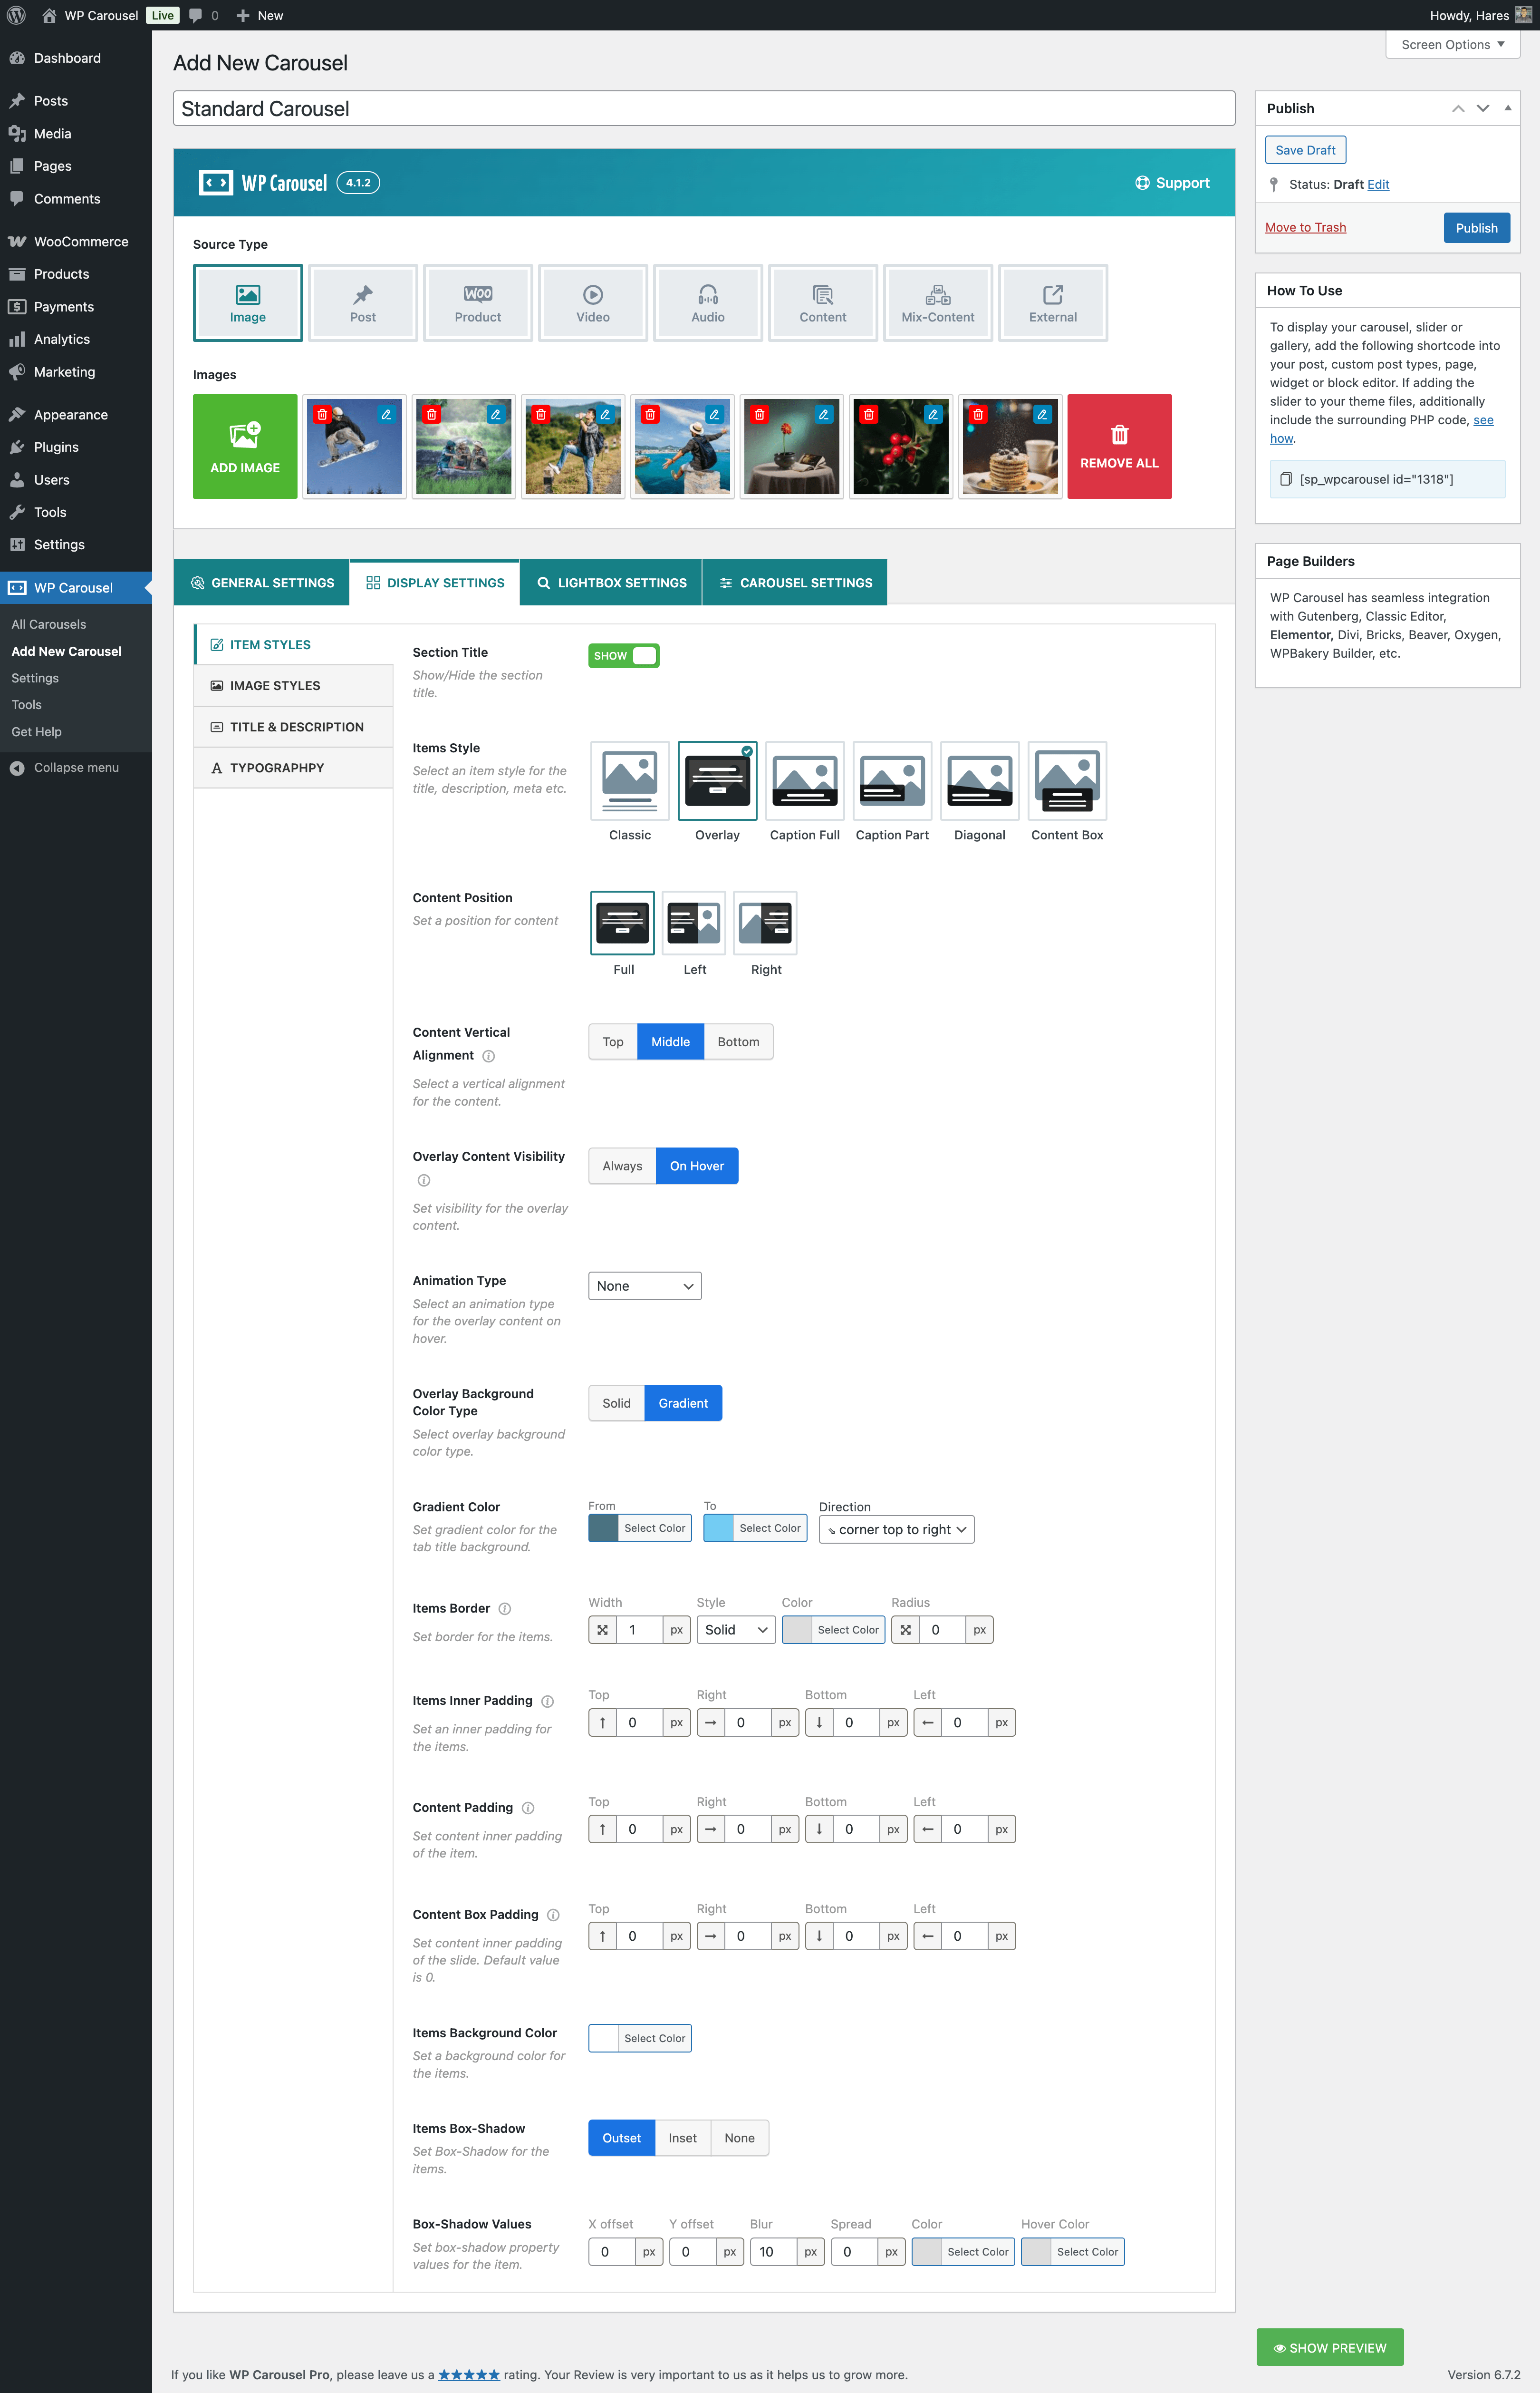
Task: Click Move to Trash link
Action: click(1305, 227)
